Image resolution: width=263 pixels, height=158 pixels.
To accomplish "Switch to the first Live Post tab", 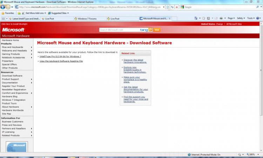I will tap(57, 19).
